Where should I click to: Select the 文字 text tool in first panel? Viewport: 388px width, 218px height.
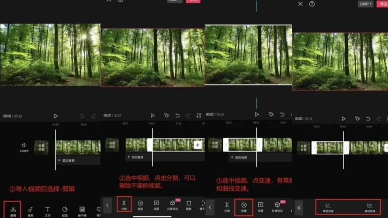pyautogui.click(x=48, y=211)
